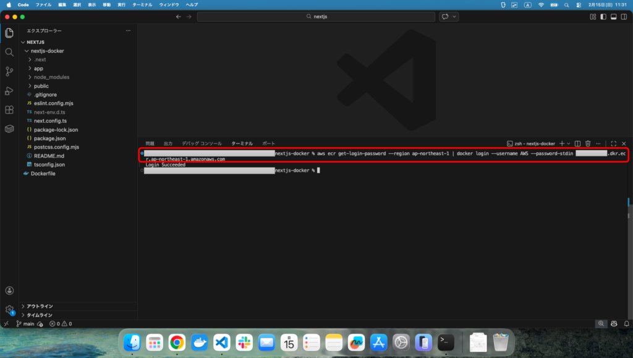Viewport: 633px width, 358px height.
Task: Open the Search view in activity bar
Action: point(9,53)
